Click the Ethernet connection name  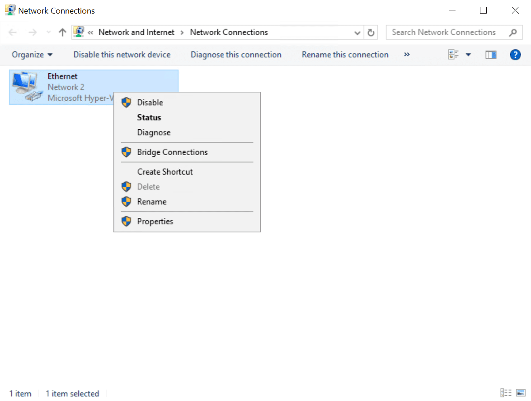(62, 76)
